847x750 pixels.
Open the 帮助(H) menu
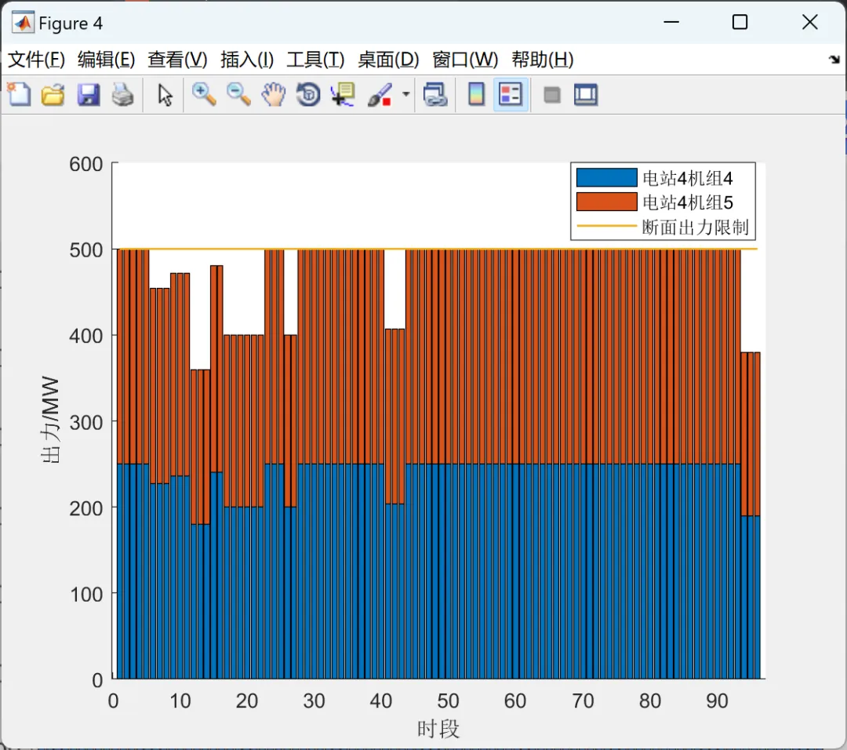click(543, 59)
